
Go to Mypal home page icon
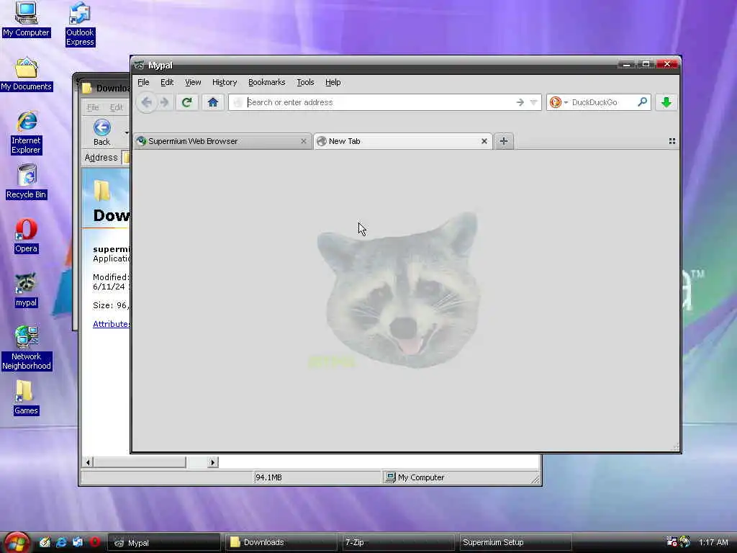pyautogui.click(x=212, y=102)
